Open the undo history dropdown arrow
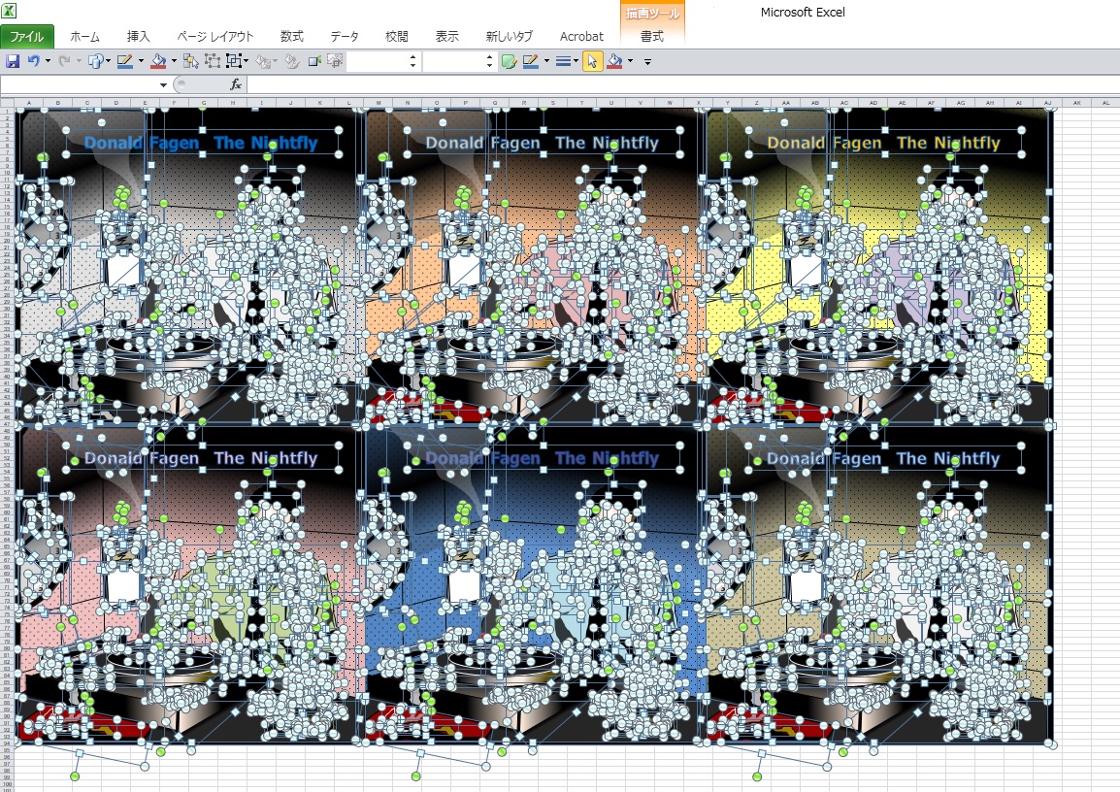The height and width of the screenshot is (792, 1120). [x=48, y=61]
